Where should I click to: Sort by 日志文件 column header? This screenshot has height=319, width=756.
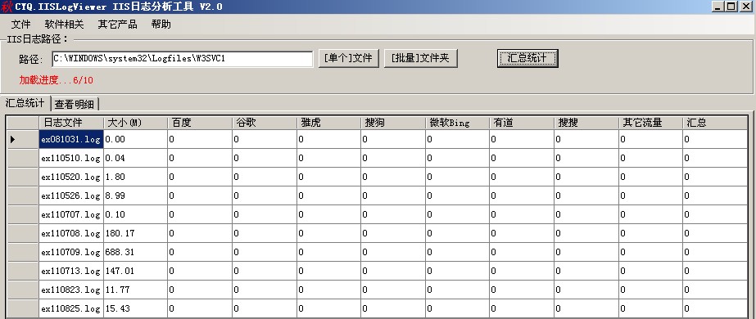tap(71, 123)
